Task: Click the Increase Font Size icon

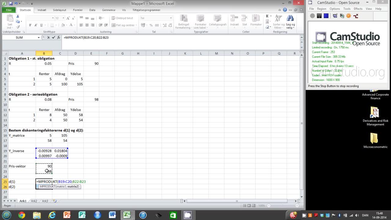Action: (x=68, y=18)
